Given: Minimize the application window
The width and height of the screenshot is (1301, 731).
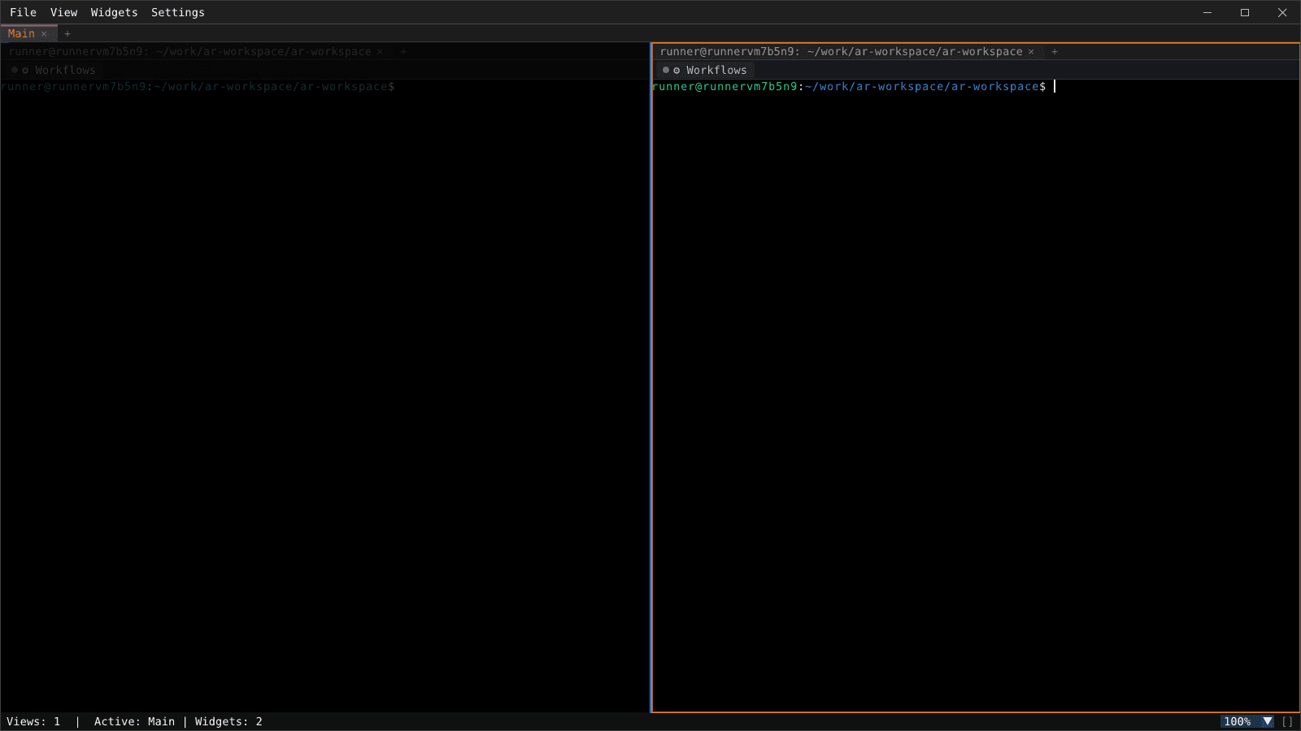Looking at the screenshot, I should pos(1207,12).
